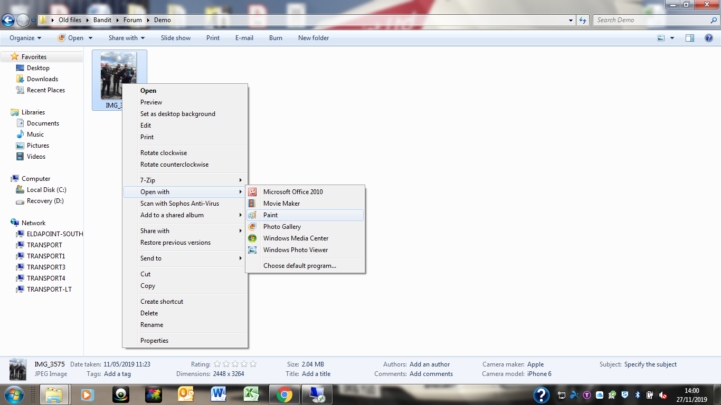Click the Movie Maker icon in submenu
The image size is (721, 405).
[x=252, y=204]
